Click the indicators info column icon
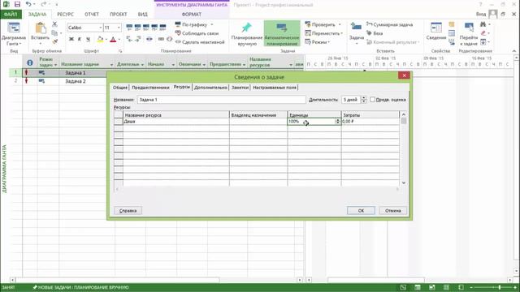 pyautogui.click(x=29, y=62)
